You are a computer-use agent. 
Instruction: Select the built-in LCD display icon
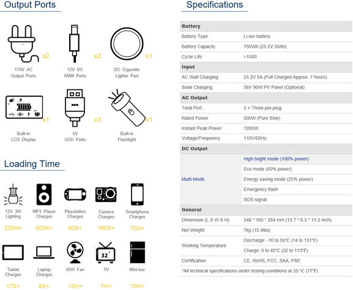(24, 107)
